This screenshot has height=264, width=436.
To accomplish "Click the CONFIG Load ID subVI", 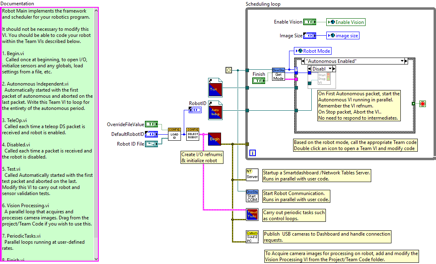I will tap(174, 134).
